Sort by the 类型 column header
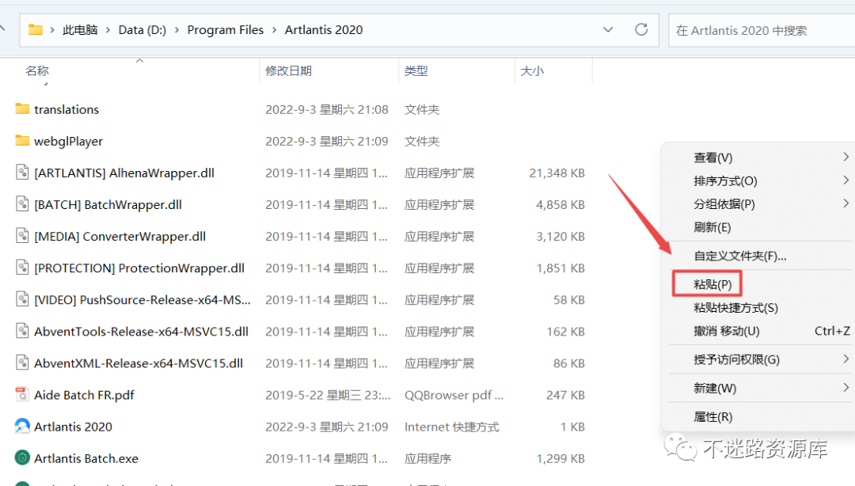This screenshot has width=855, height=486. point(416,71)
